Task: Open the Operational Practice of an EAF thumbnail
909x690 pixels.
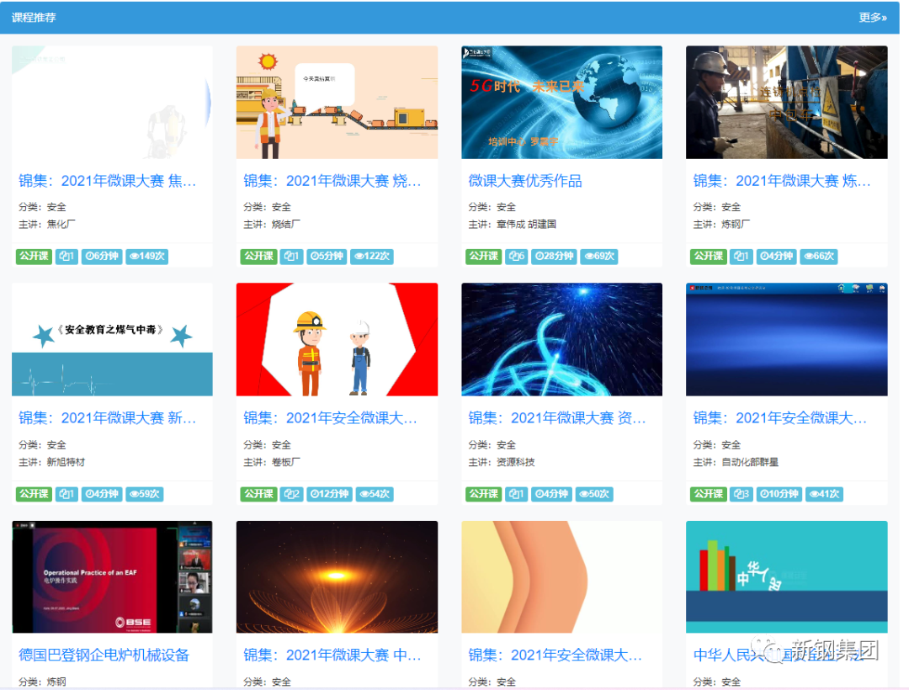Action: (x=112, y=576)
